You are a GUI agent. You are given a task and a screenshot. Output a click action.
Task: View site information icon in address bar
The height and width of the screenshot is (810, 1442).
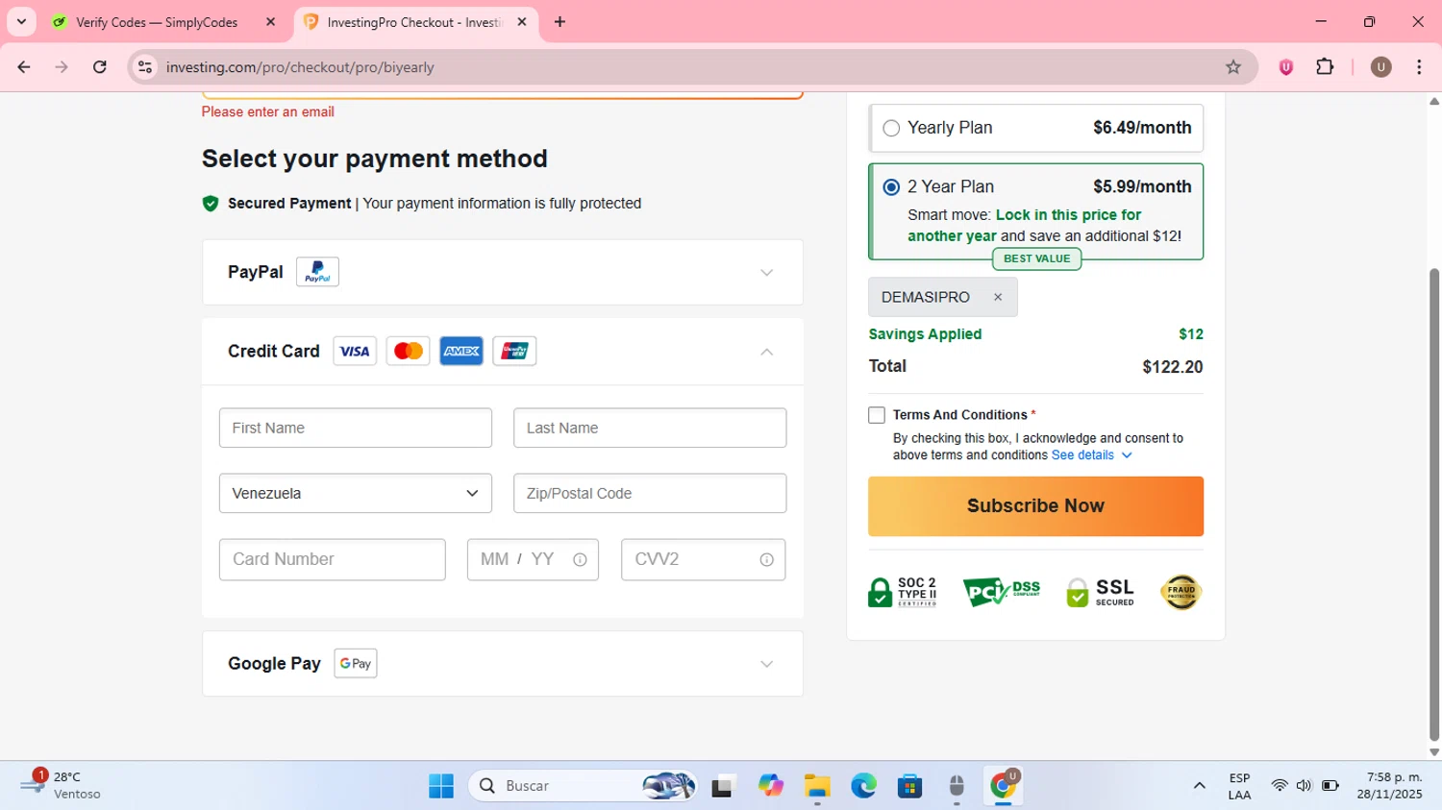coord(145,67)
